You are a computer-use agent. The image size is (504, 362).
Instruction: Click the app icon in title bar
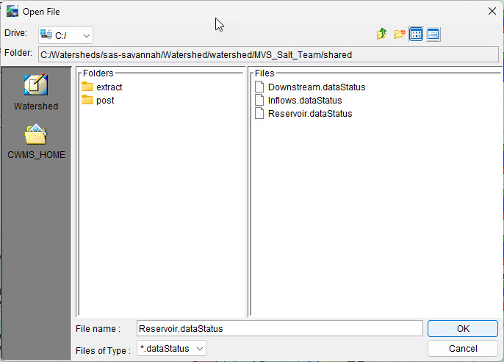pos(12,12)
